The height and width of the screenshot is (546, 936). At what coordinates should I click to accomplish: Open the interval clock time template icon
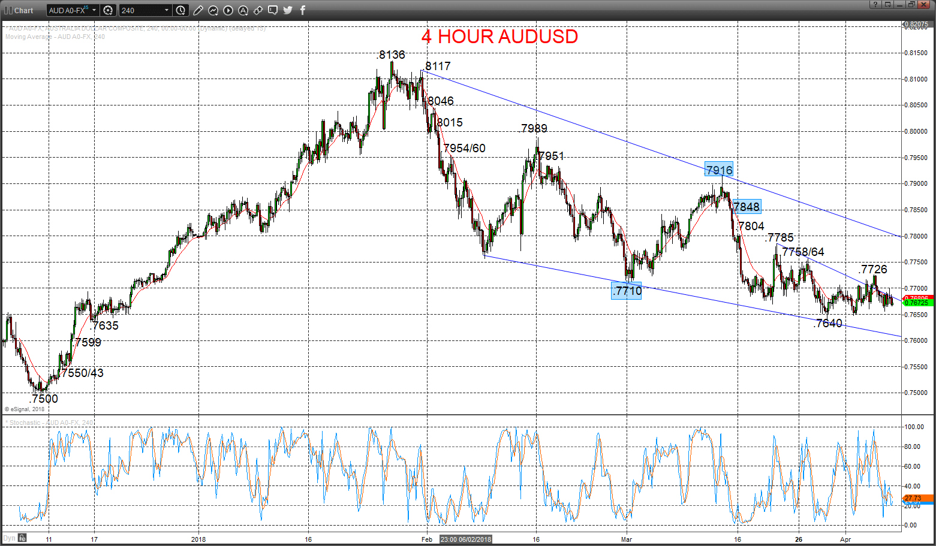(181, 10)
